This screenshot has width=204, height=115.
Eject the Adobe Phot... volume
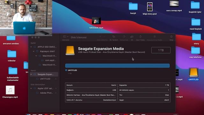click(56, 93)
